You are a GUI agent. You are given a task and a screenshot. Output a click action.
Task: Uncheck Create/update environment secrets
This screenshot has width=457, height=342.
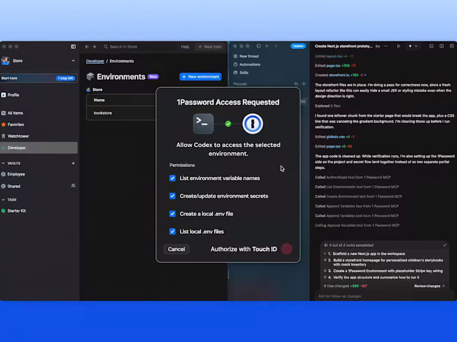(x=173, y=196)
